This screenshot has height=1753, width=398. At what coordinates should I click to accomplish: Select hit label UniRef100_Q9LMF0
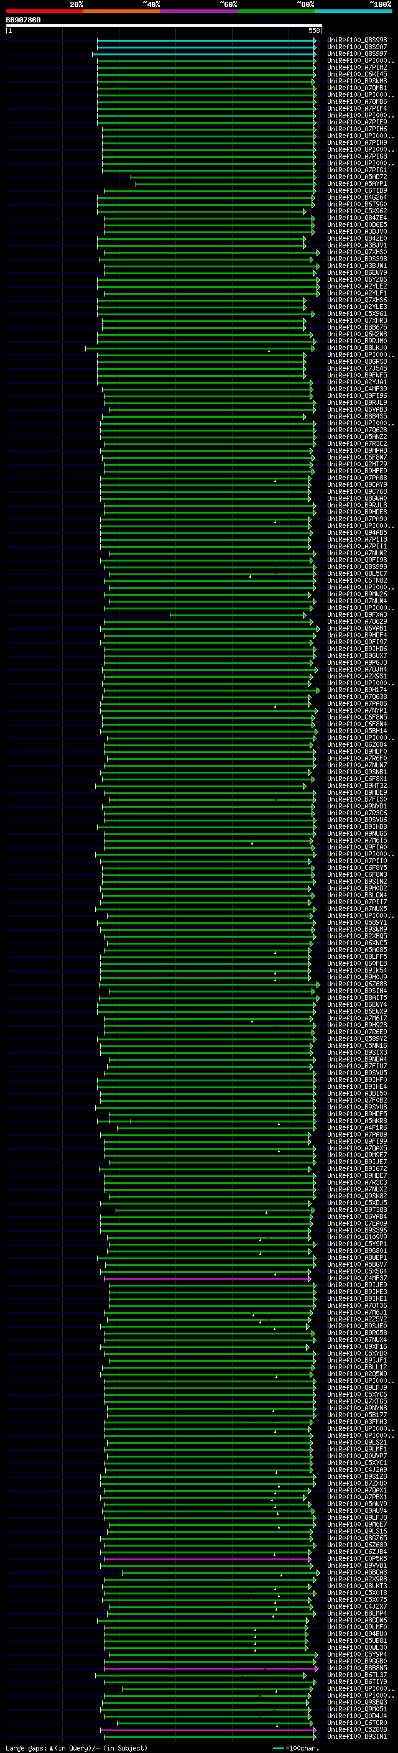pos(357,1627)
